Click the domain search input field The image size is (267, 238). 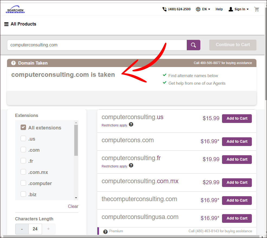coord(97,45)
